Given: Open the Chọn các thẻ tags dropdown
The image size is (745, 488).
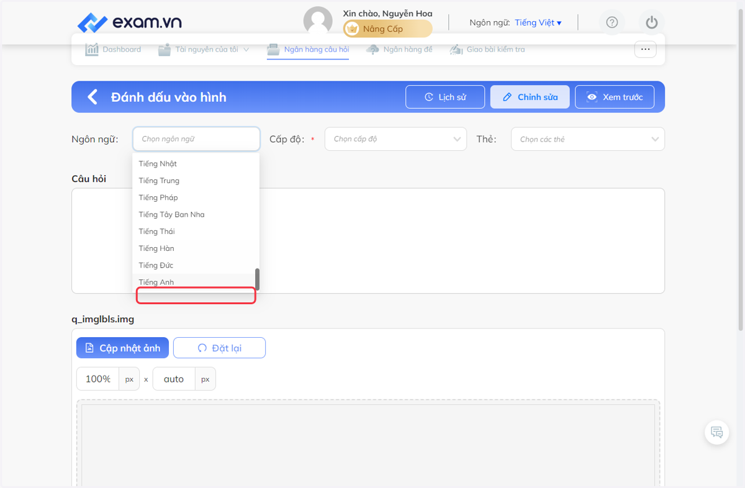Looking at the screenshot, I should (587, 139).
